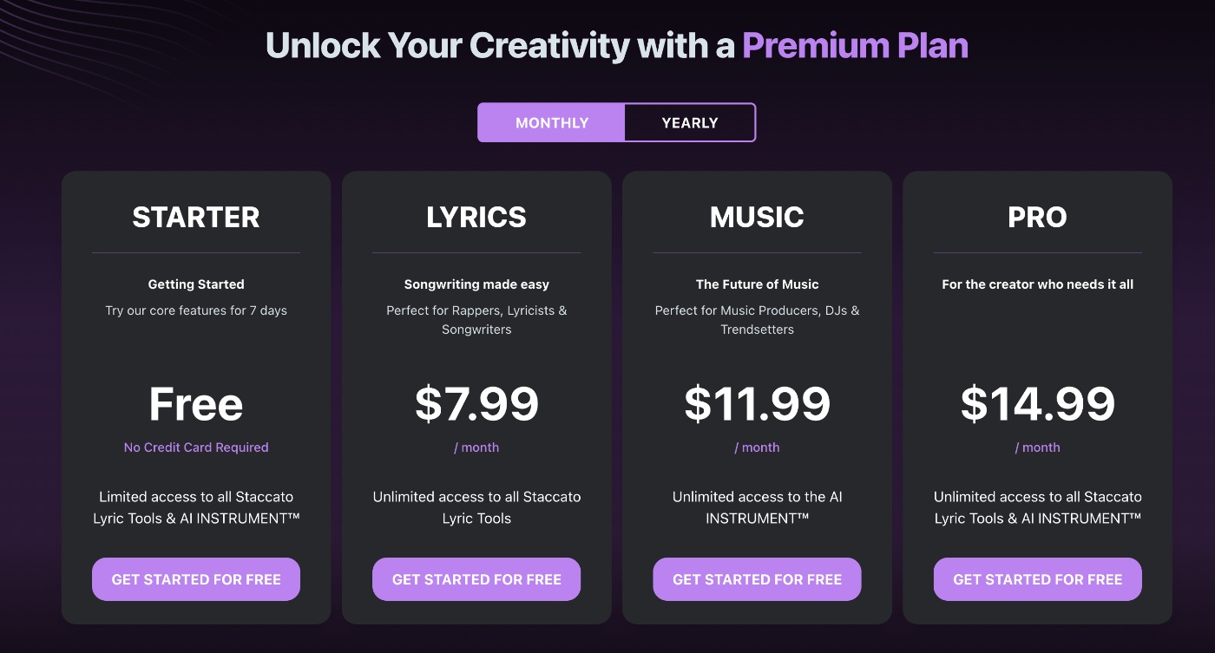Image resolution: width=1215 pixels, height=653 pixels.
Task: Click the Free price label on STARTER
Action: [x=195, y=403]
